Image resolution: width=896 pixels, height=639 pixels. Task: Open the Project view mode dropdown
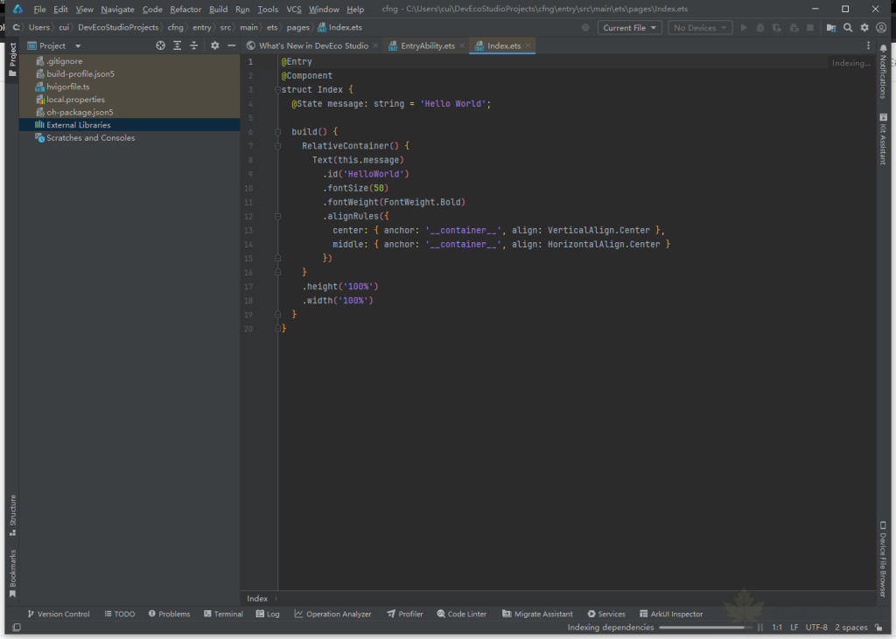(78, 45)
